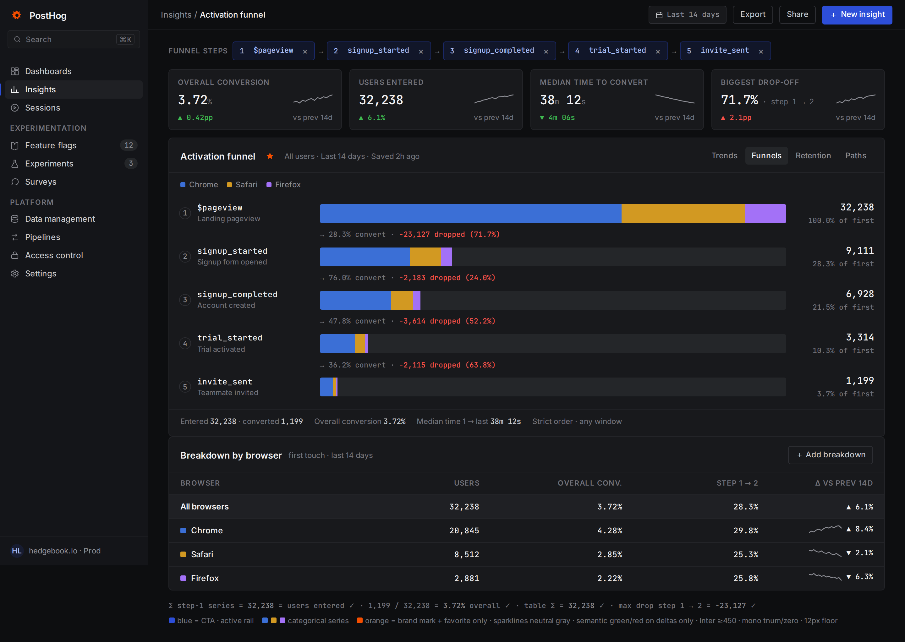Click the PostHog hedgehog logo icon
The image size is (905, 642).
click(x=16, y=15)
